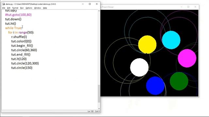Click the white filled circle on canvas
The height and width of the screenshot is (117, 209).
coord(139,67)
